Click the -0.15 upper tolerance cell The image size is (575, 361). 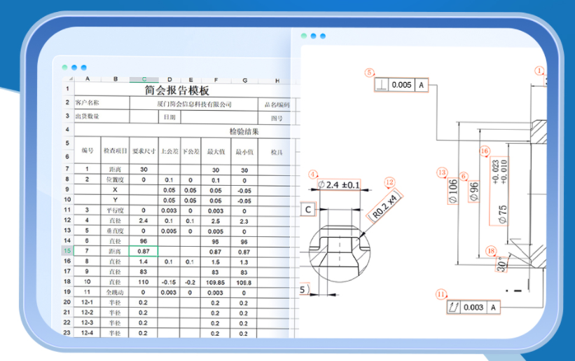click(169, 282)
